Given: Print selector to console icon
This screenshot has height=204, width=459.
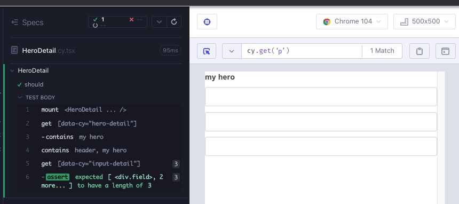Looking at the screenshot, I should click(446, 51).
